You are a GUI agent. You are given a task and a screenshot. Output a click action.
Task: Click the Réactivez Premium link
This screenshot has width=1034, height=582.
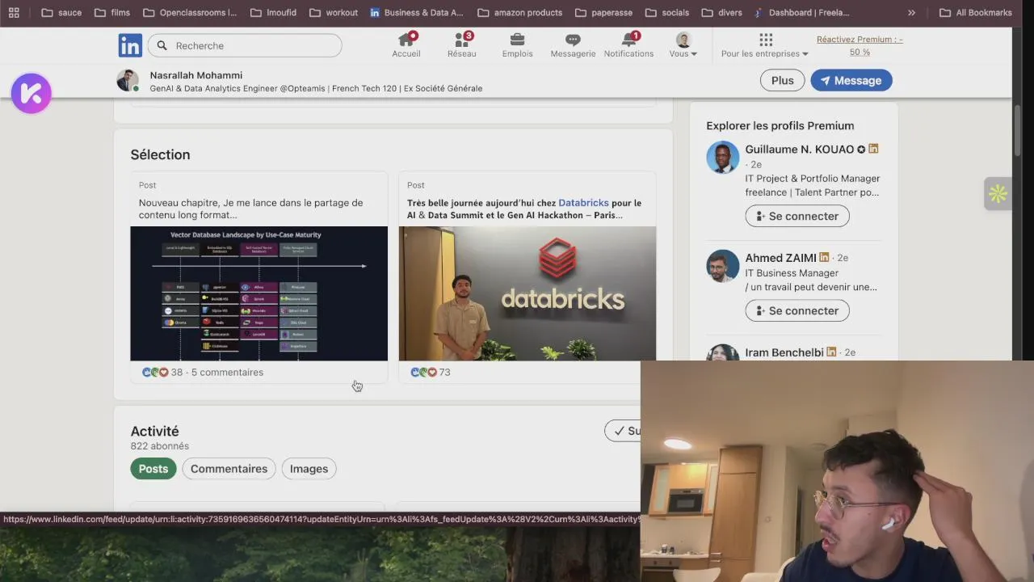(860, 45)
